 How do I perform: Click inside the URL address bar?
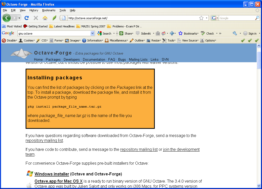click(x=133, y=18)
